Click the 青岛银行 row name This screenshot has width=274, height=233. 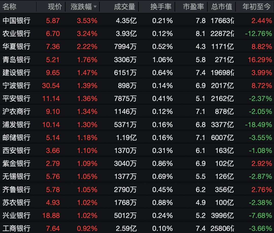(16, 60)
